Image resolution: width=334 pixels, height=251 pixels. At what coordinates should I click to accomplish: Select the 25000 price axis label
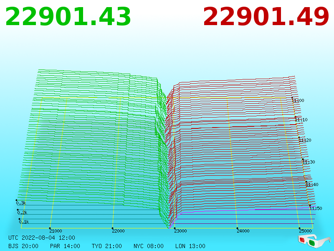[x=306, y=231]
